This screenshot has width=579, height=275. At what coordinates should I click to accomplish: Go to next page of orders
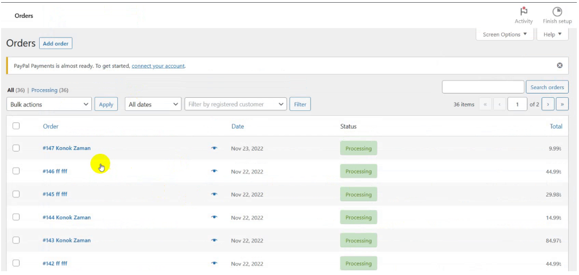[548, 104]
